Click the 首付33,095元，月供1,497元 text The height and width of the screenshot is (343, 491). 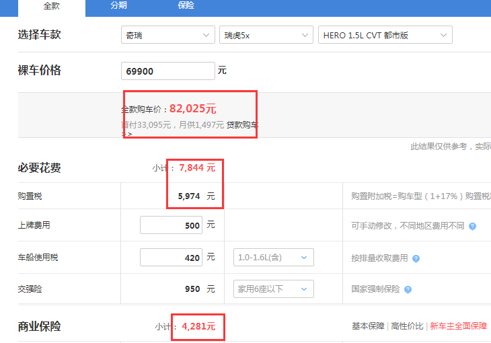point(173,125)
